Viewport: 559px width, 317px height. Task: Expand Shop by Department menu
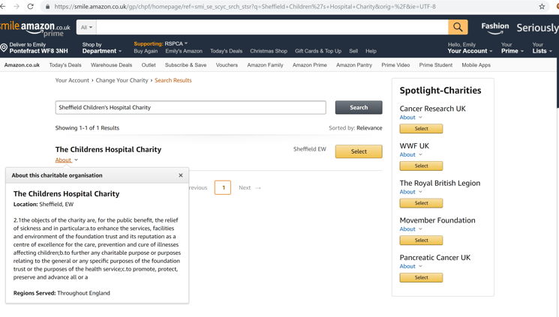tap(101, 48)
